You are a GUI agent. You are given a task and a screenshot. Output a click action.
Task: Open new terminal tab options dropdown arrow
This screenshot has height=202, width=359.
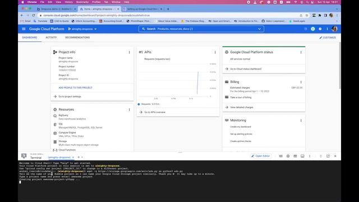[x=82, y=157]
